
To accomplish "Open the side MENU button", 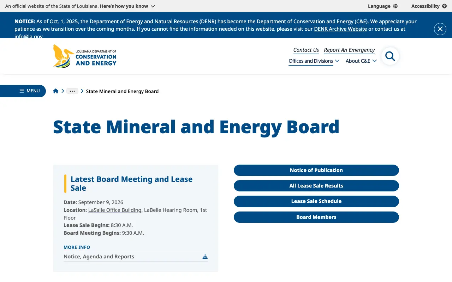I will [x=23, y=91].
